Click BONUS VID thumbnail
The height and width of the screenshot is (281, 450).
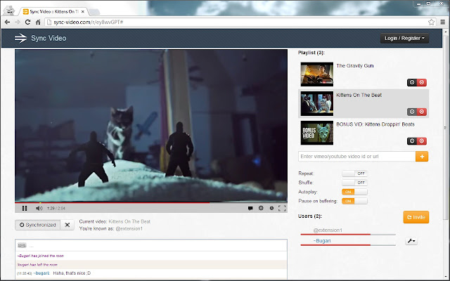[317, 133]
